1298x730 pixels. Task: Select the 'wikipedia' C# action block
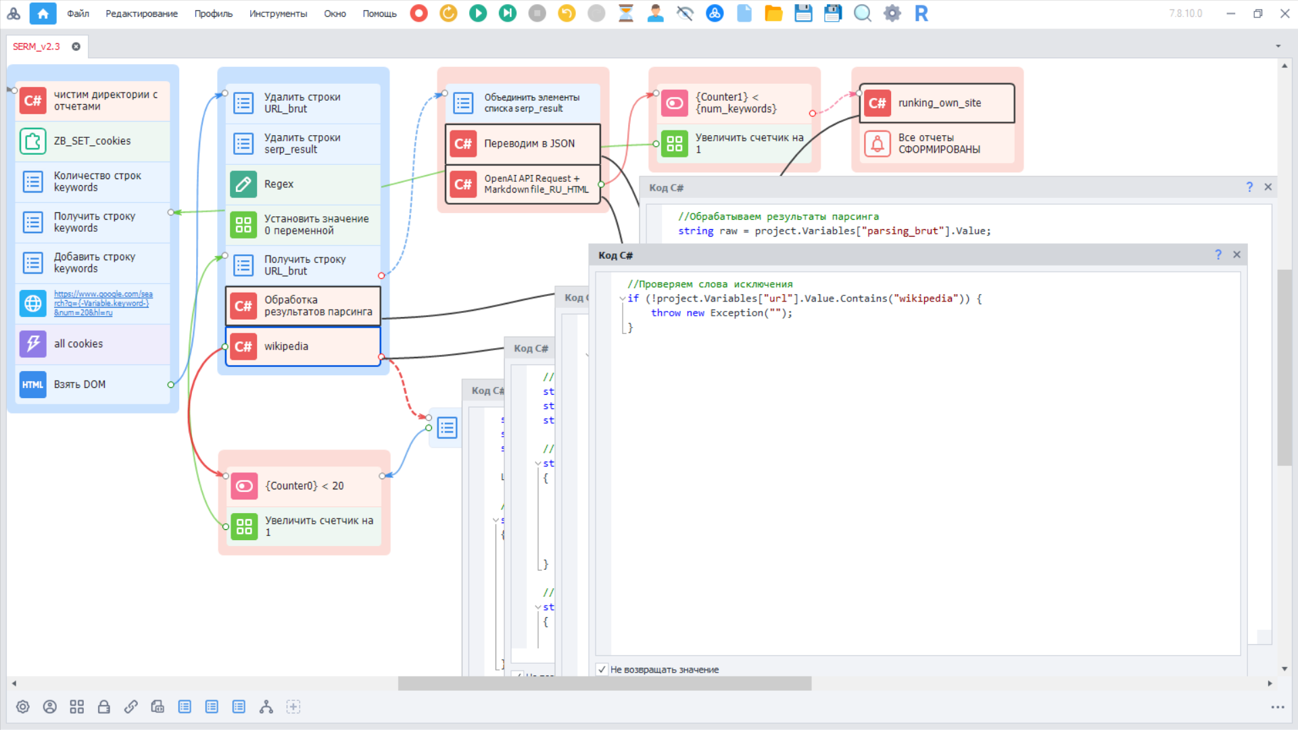tap(303, 346)
